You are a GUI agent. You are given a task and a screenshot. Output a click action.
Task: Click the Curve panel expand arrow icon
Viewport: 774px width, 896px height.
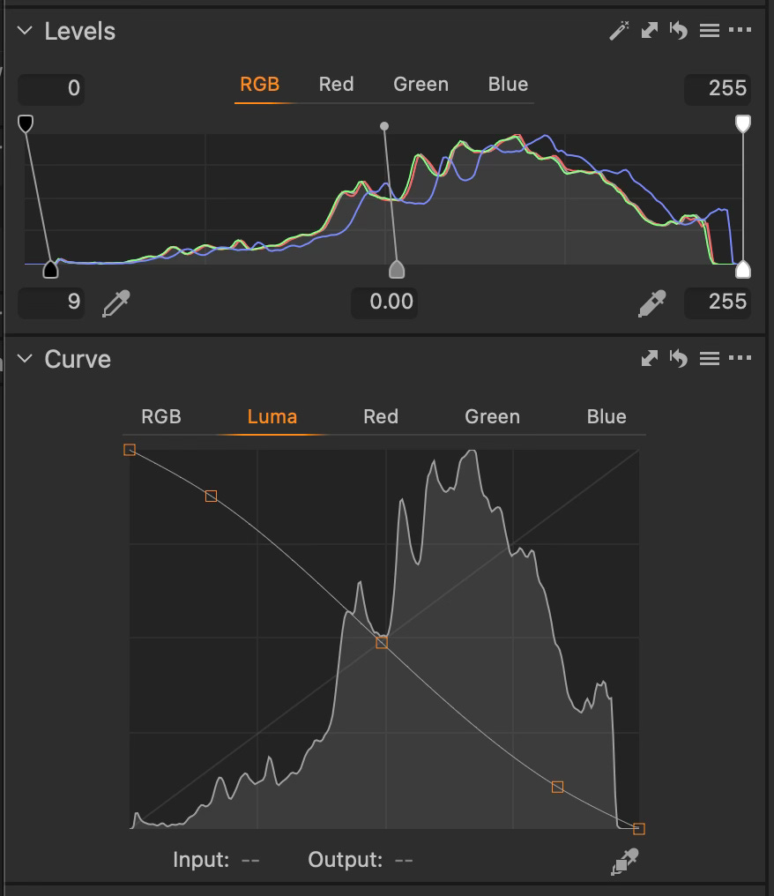tap(650, 358)
